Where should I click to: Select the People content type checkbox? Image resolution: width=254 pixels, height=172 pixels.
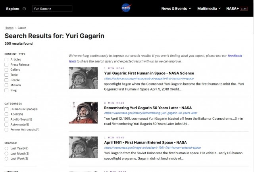pos(6,80)
